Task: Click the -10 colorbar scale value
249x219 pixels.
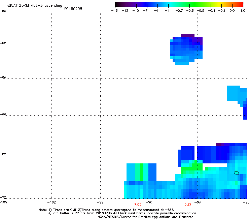Action: coord(136,11)
